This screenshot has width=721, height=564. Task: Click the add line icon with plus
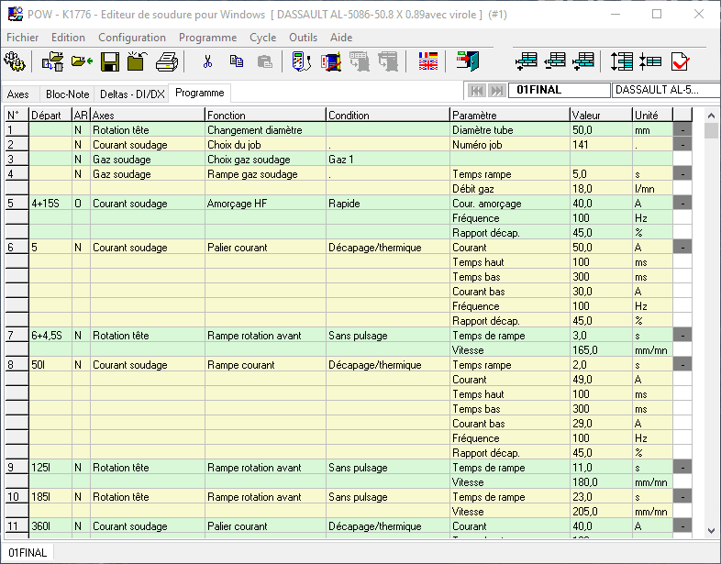click(x=526, y=61)
